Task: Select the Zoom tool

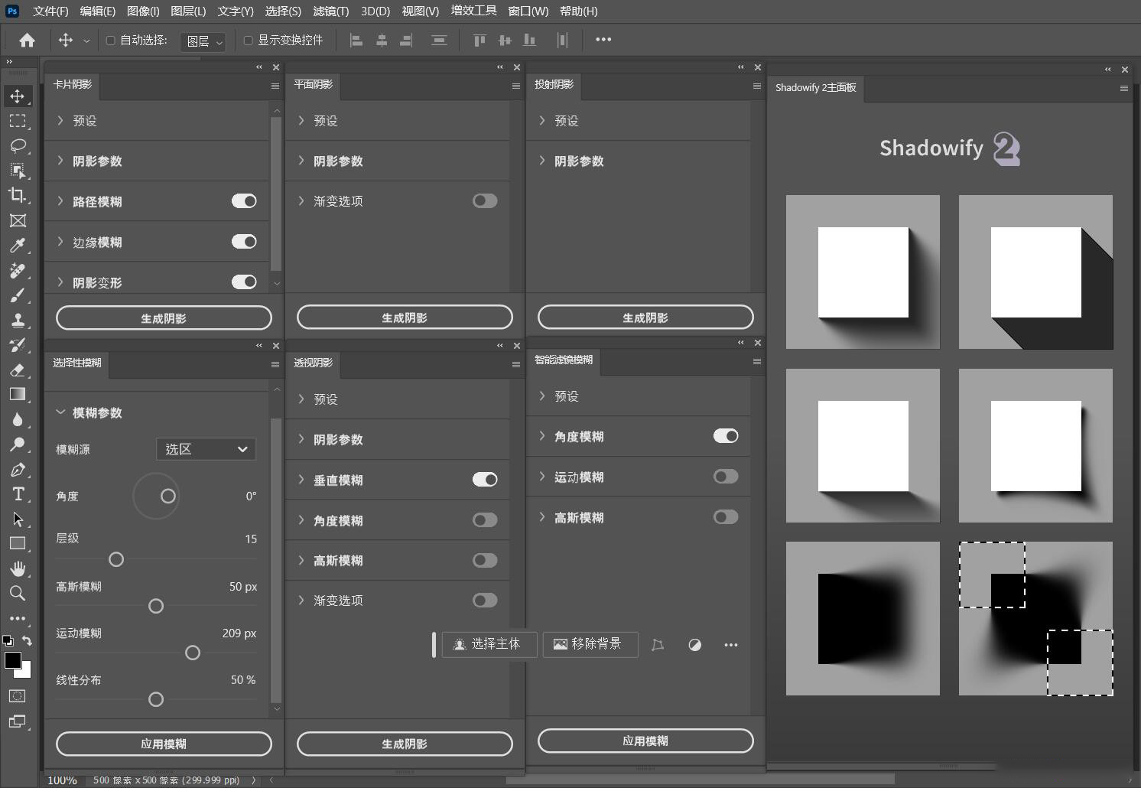Action: tap(18, 593)
